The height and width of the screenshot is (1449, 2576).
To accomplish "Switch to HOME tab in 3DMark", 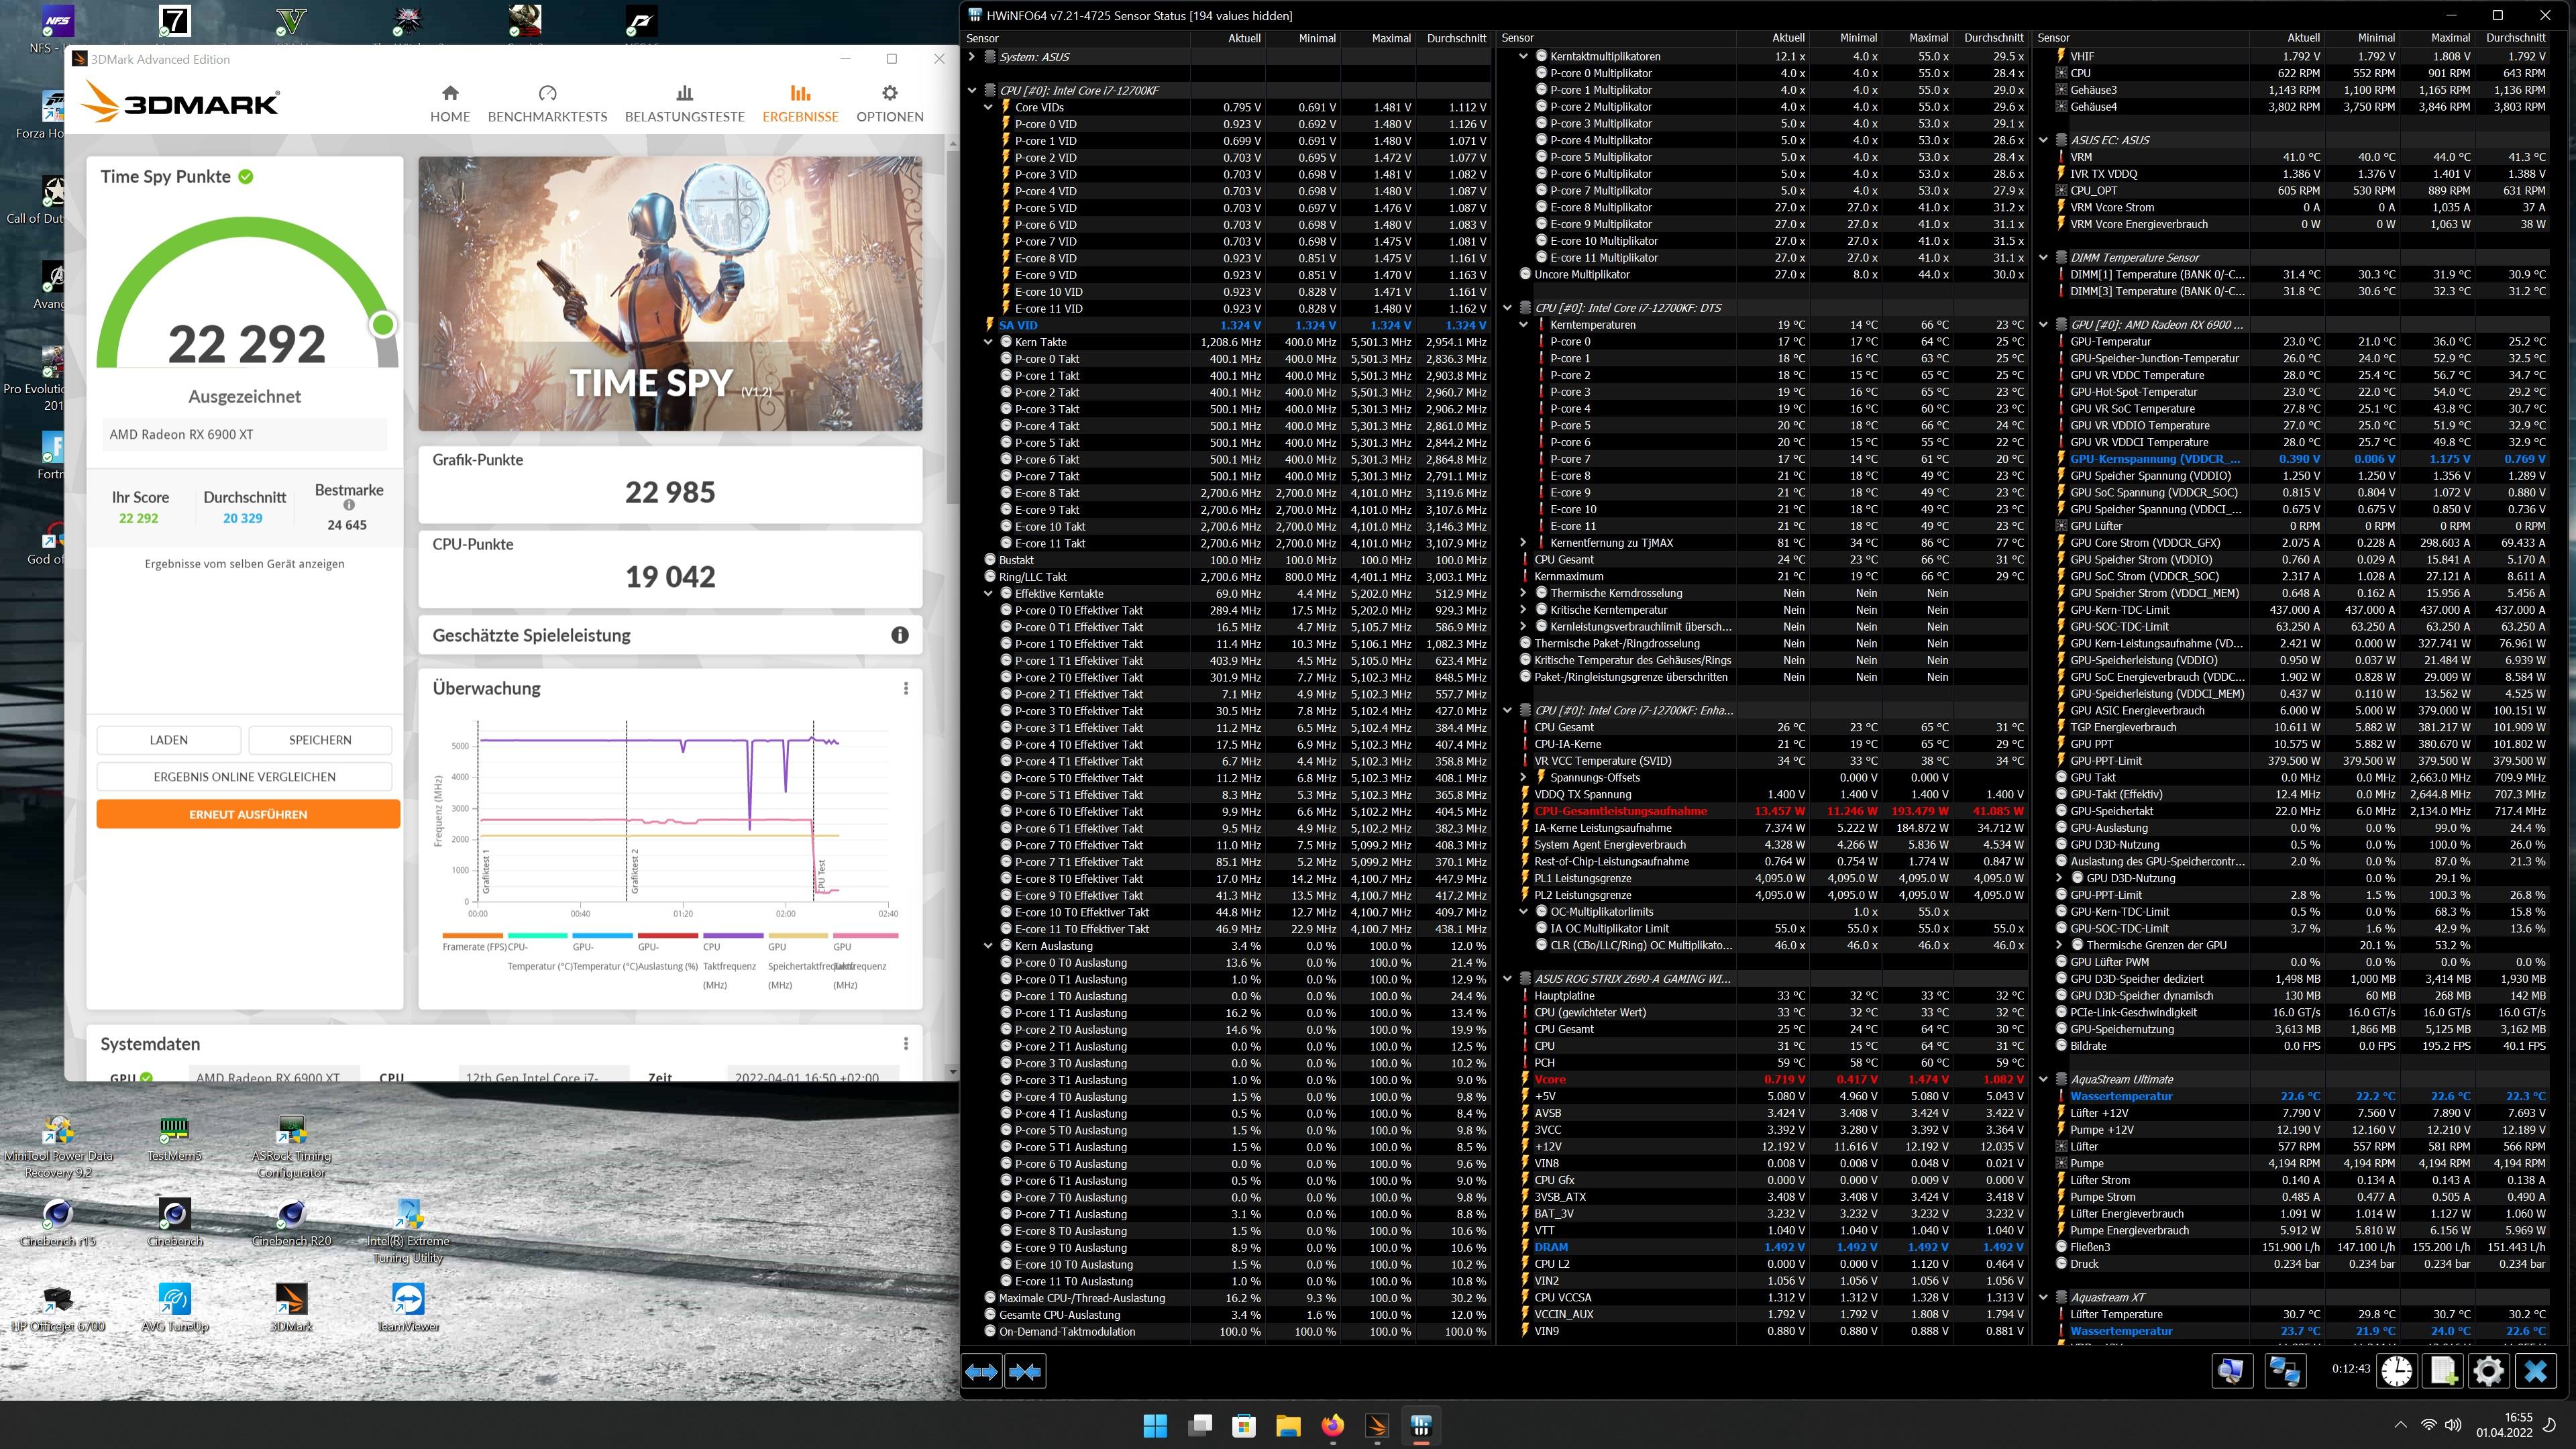I will 450,104.
